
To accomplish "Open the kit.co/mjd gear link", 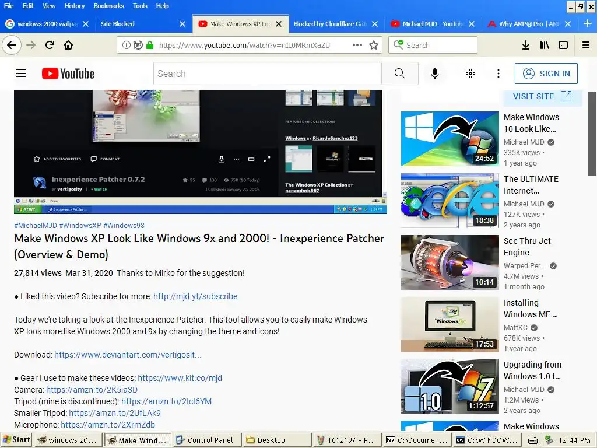I will click(180, 378).
